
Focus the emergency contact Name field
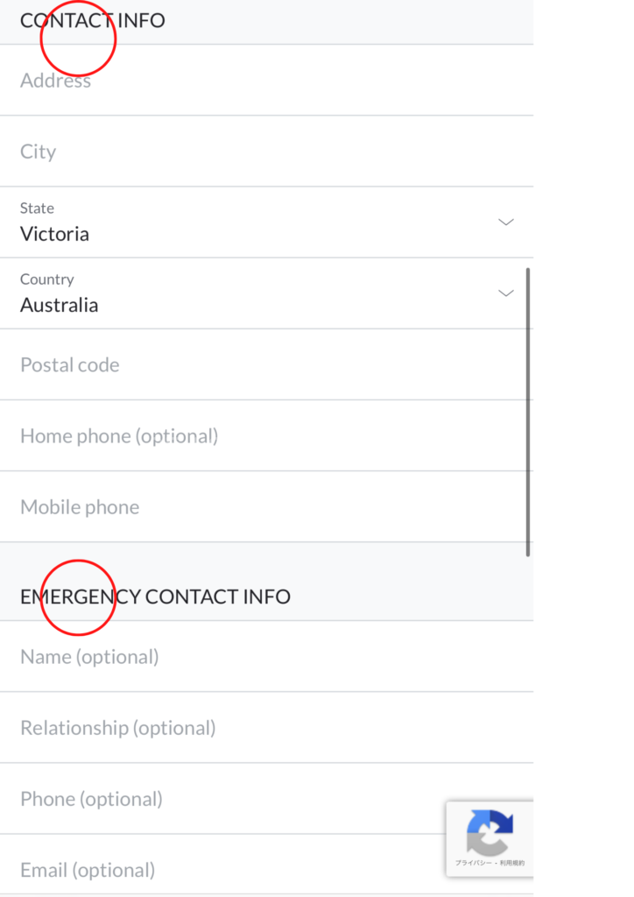click(263, 656)
